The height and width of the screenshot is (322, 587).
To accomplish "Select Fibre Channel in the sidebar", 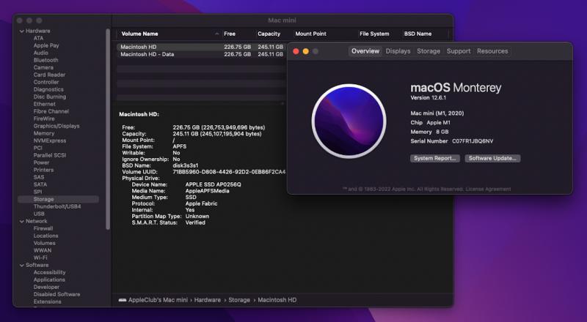I will click(x=51, y=111).
